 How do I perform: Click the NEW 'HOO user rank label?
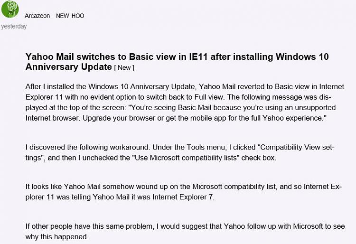(70, 16)
